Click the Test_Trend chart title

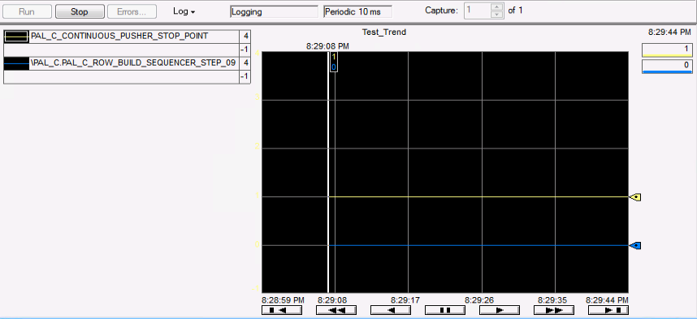pyautogui.click(x=384, y=32)
